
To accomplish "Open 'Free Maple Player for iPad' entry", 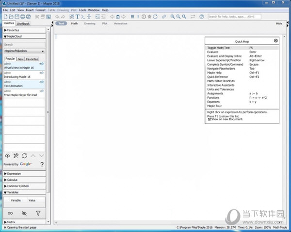I will click(x=24, y=93).
